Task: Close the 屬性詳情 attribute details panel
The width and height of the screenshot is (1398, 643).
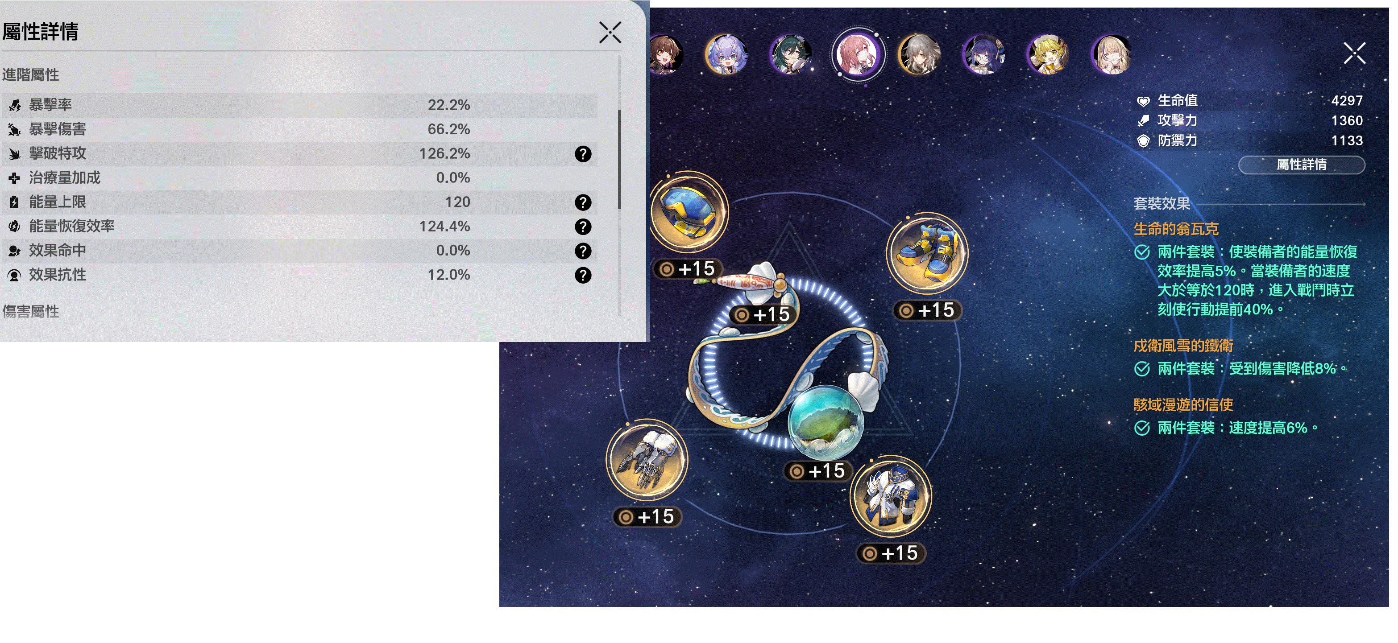Action: click(x=610, y=33)
